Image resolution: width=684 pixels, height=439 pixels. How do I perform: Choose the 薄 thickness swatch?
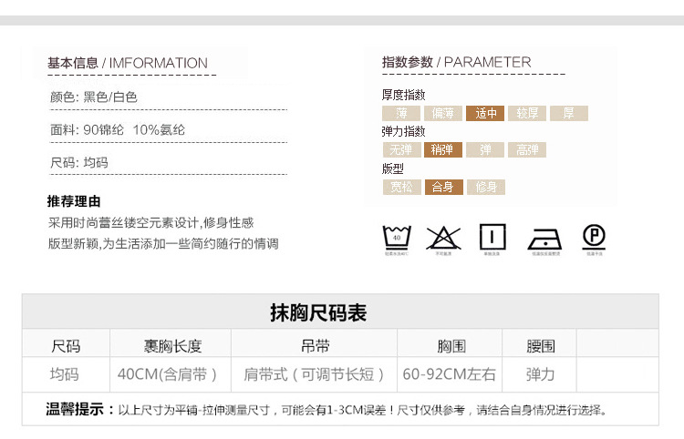(401, 114)
